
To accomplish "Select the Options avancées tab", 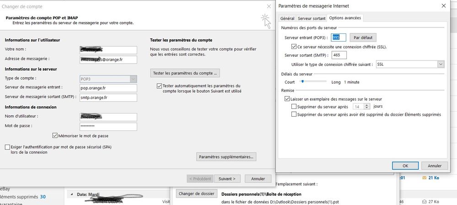I will [x=345, y=18].
